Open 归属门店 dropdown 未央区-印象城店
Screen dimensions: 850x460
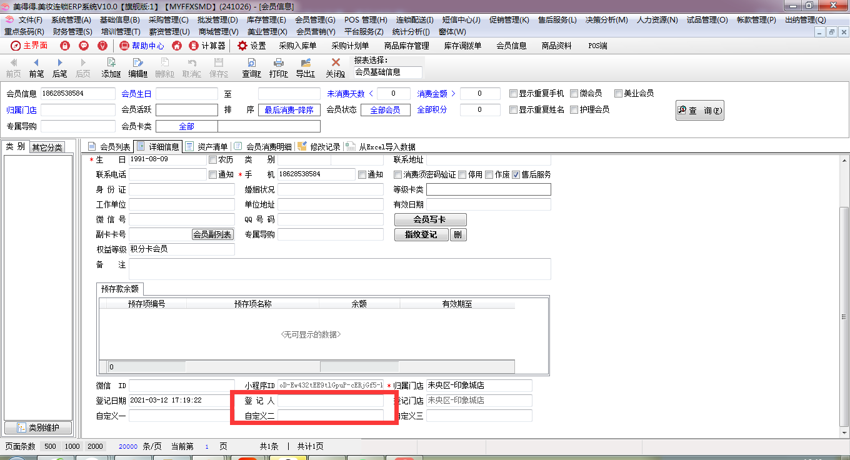click(x=479, y=386)
